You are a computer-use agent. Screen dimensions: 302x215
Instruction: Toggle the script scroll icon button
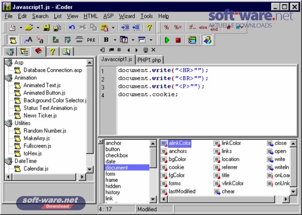(x=13, y=40)
